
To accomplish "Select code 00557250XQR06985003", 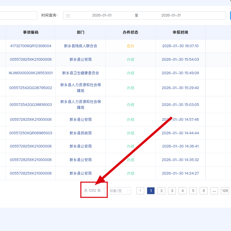I will [x=31, y=133].
